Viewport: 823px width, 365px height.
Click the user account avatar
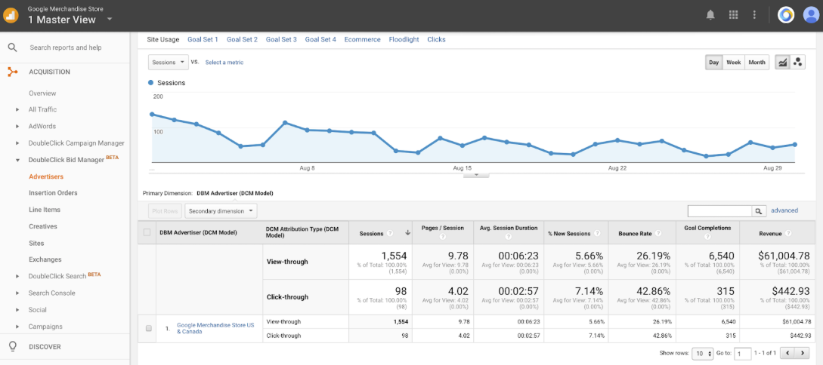coord(811,15)
